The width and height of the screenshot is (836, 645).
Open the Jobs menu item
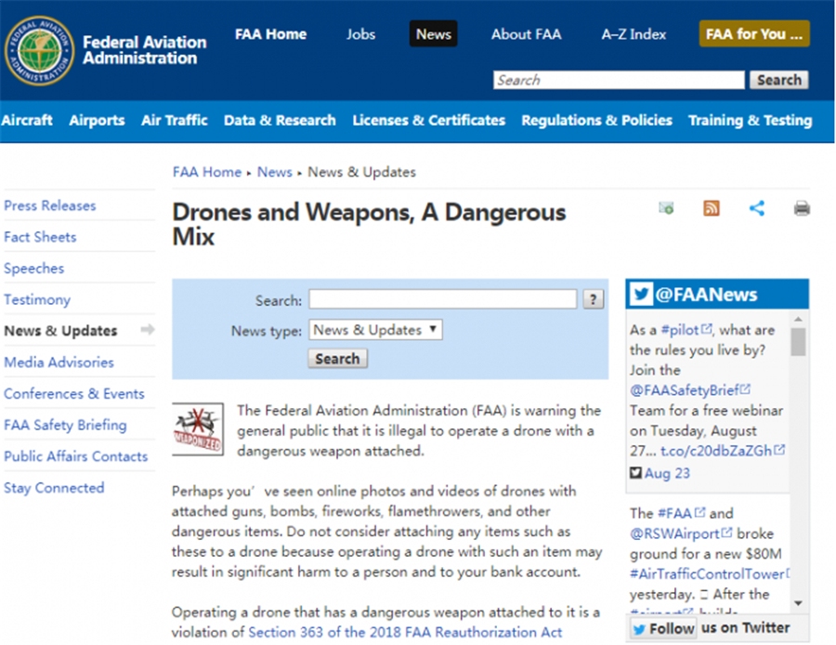[x=360, y=34]
